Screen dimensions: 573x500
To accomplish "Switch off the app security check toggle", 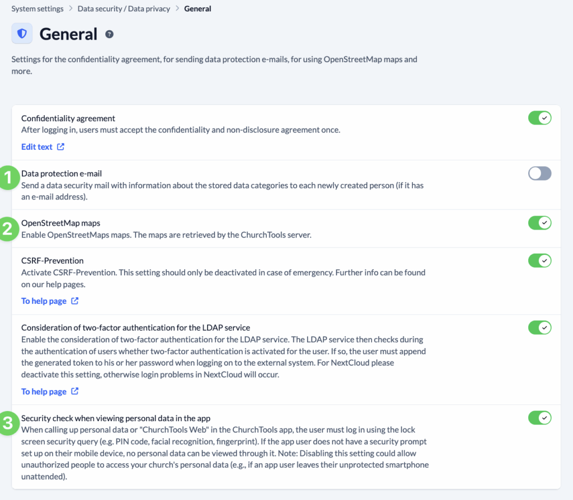I will (539, 417).
